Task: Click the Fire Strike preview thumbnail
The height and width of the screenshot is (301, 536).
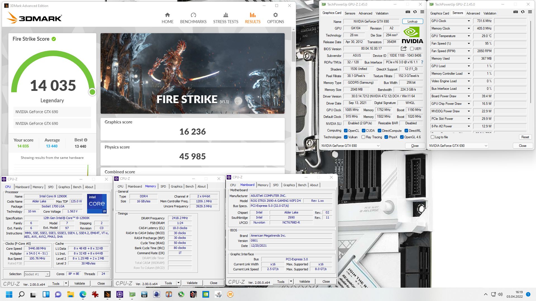Action: 193,73
